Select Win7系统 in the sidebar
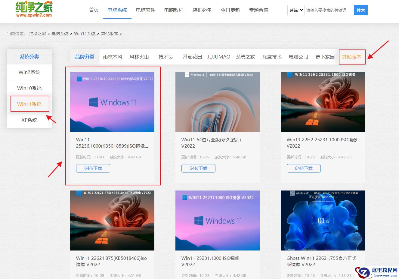Viewport: 399px width, 279px height. [x=29, y=72]
